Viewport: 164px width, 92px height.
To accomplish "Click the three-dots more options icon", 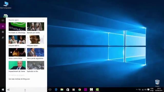I will 43,20.
